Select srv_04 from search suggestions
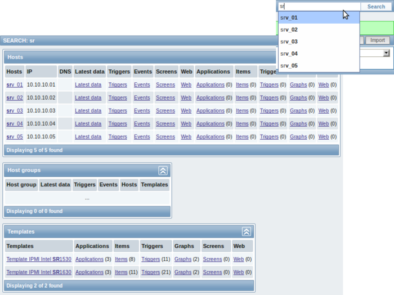The image size is (394, 295). pyautogui.click(x=319, y=53)
